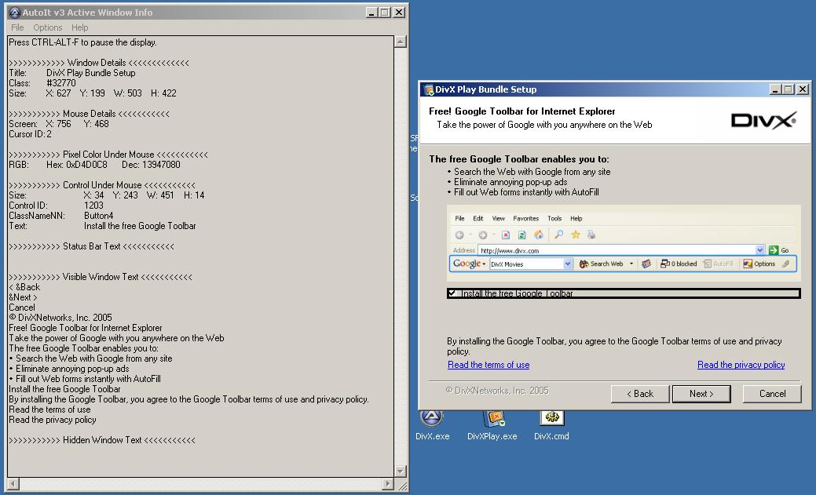Click the green Refresh icon in the toolbar preview
This screenshot has width=816, height=495.
click(522, 235)
